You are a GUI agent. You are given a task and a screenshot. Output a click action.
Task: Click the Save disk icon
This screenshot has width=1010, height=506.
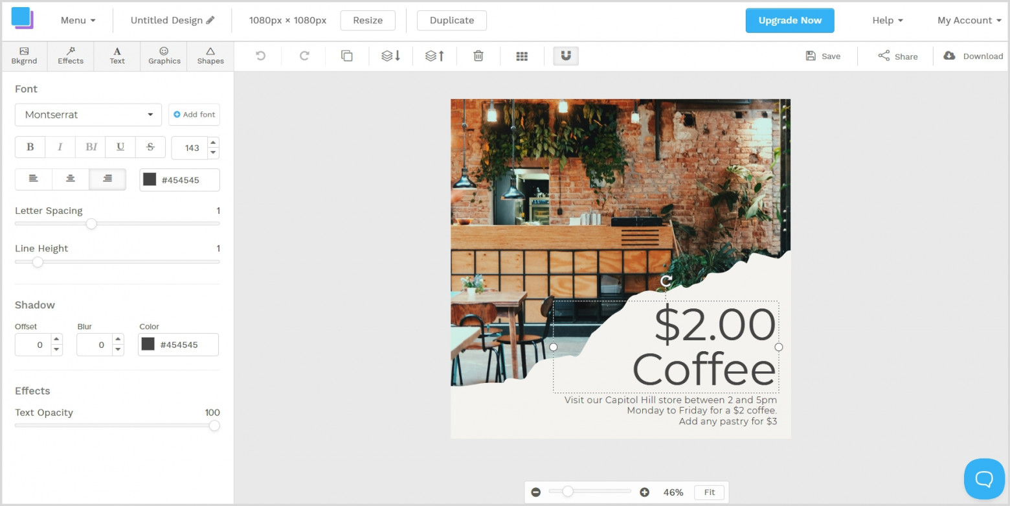811,56
